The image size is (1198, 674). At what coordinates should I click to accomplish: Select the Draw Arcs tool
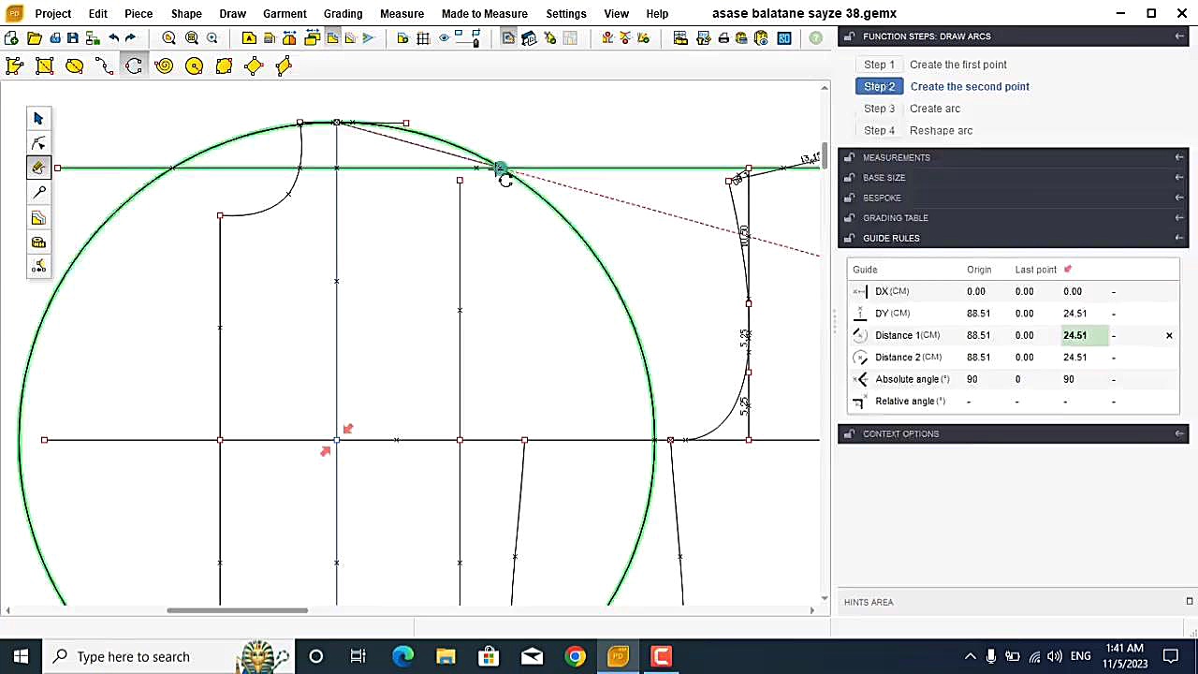[134, 66]
